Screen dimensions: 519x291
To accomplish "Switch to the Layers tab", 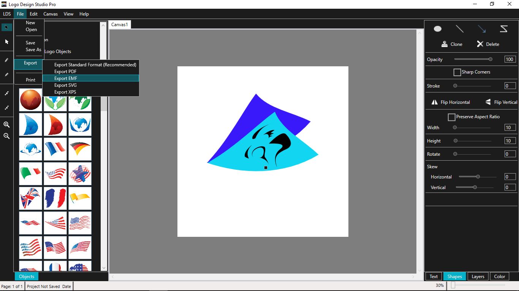I will click(478, 276).
